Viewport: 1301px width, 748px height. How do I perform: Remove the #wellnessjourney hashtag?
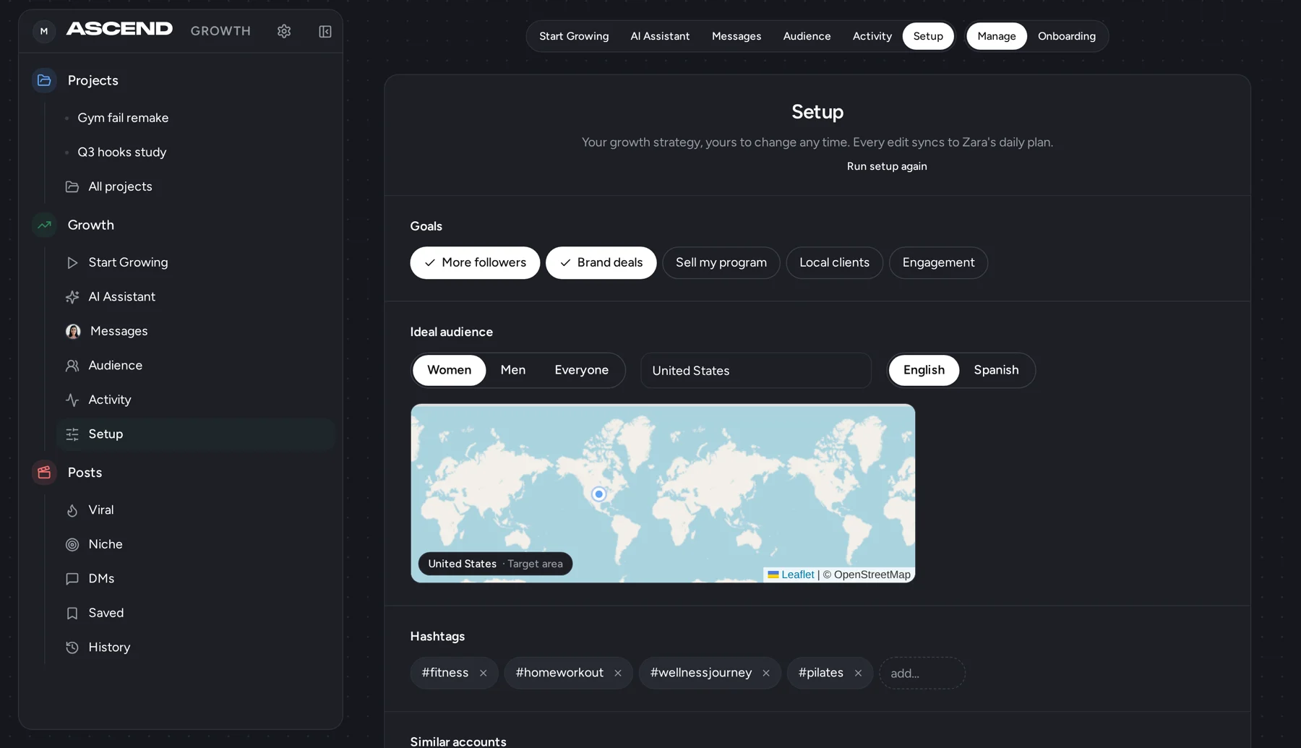pyautogui.click(x=766, y=673)
